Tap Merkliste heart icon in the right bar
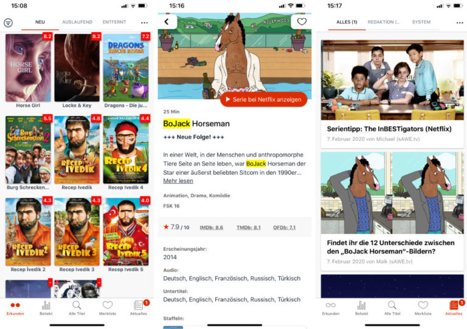Viewport: 467px width, 329px height. click(x=423, y=305)
